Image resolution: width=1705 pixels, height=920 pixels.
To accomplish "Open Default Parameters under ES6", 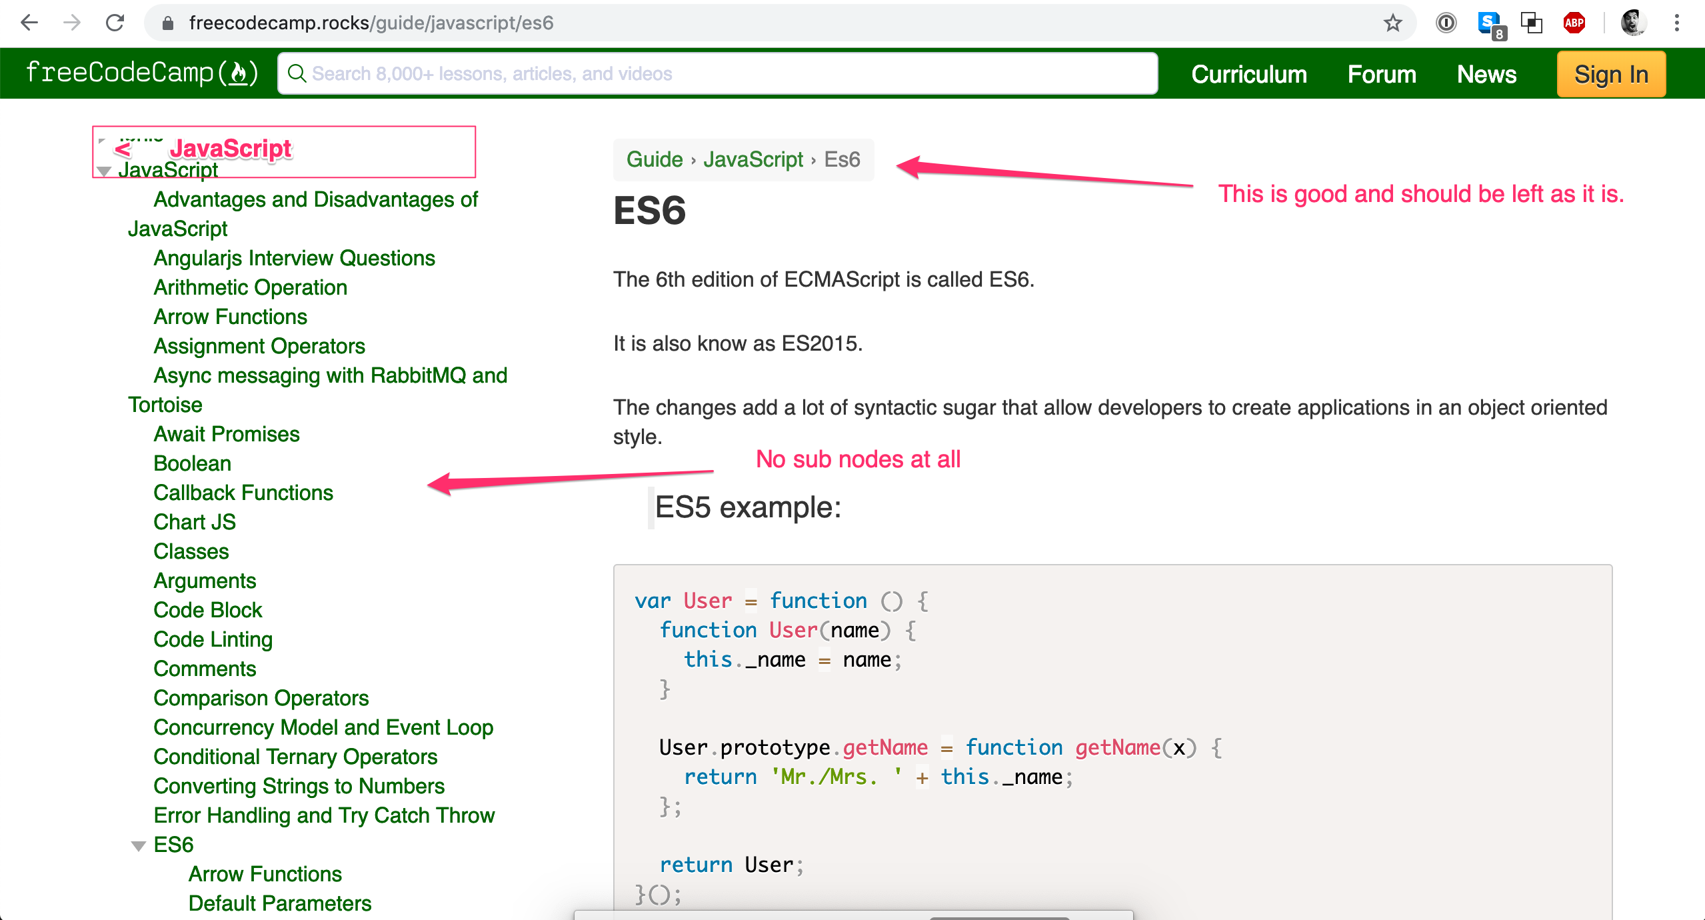I will point(279,903).
